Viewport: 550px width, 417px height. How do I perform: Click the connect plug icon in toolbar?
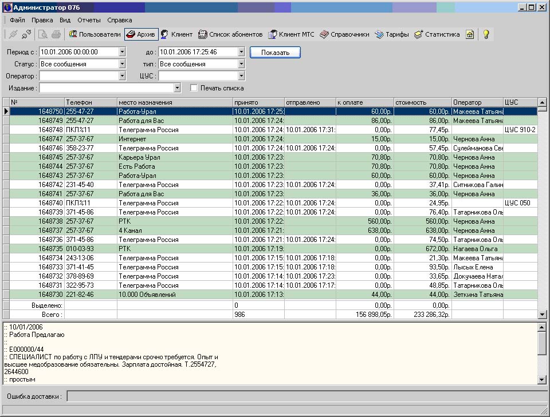click(13, 34)
